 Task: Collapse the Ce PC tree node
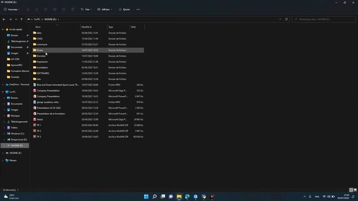tap(3, 92)
